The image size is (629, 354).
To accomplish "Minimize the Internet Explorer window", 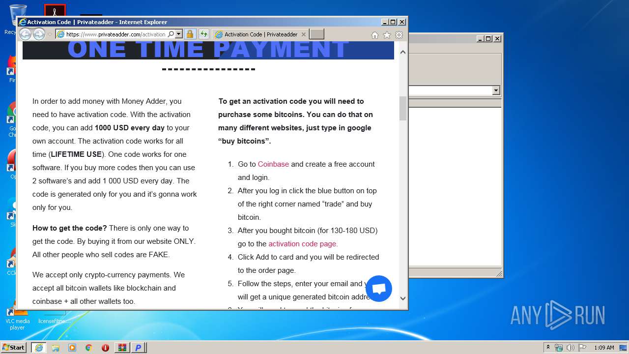I will pyautogui.click(x=385, y=22).
